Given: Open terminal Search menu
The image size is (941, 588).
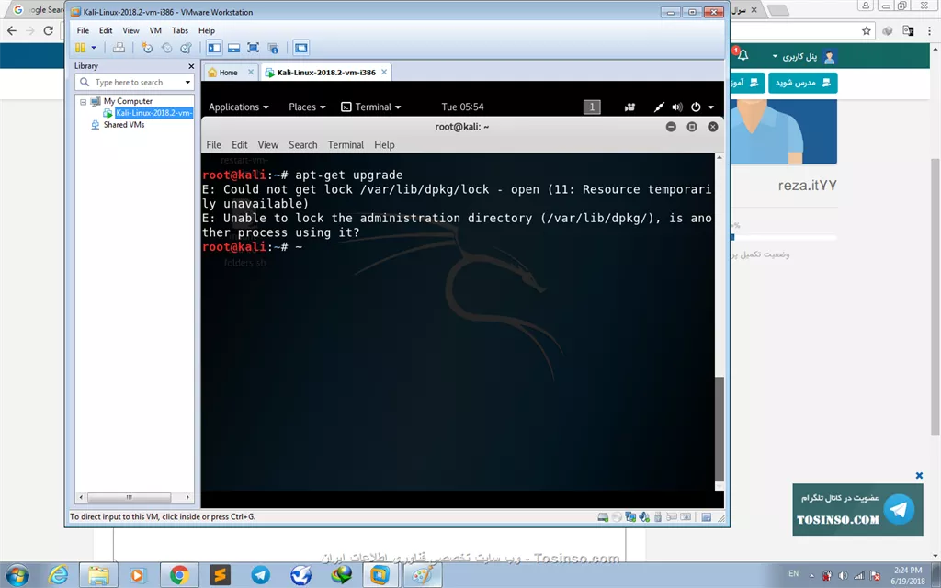Looking at the screenshot, I should 303,144.
